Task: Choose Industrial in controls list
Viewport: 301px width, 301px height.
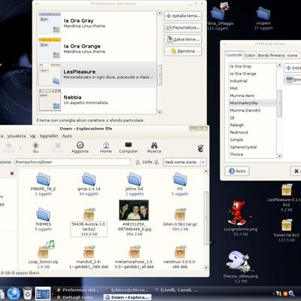Action: pos(252,81)
